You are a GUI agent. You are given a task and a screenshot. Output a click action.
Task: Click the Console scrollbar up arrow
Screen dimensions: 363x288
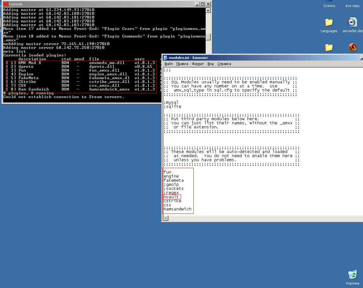pyautogui.click(x=208, y=10)
